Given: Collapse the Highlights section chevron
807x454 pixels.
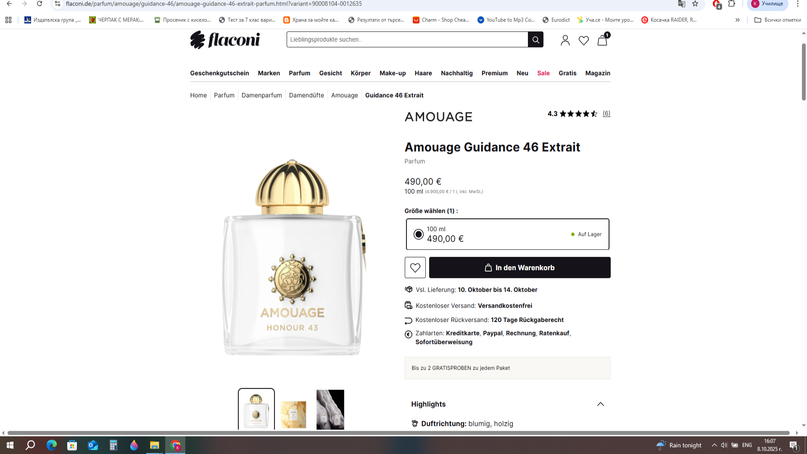Looking at the screenshot, I should point(601,404).
